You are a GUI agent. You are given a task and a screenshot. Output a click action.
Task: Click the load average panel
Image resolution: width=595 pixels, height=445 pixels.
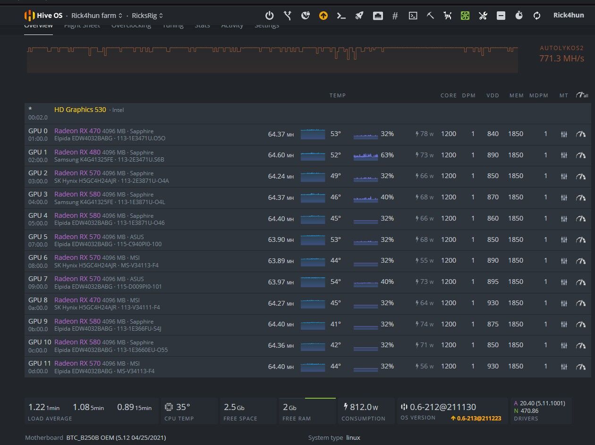click(x=92, y=411)
